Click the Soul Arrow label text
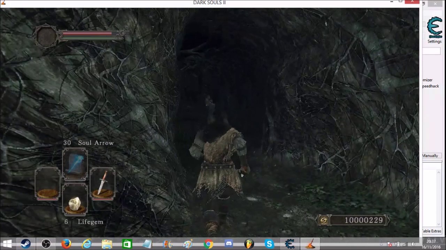 point(96,143)
